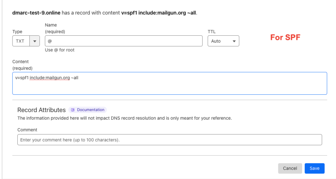336x179 pixels.
Task: Click the TXT record type value
Action: [x=20, y=41]
